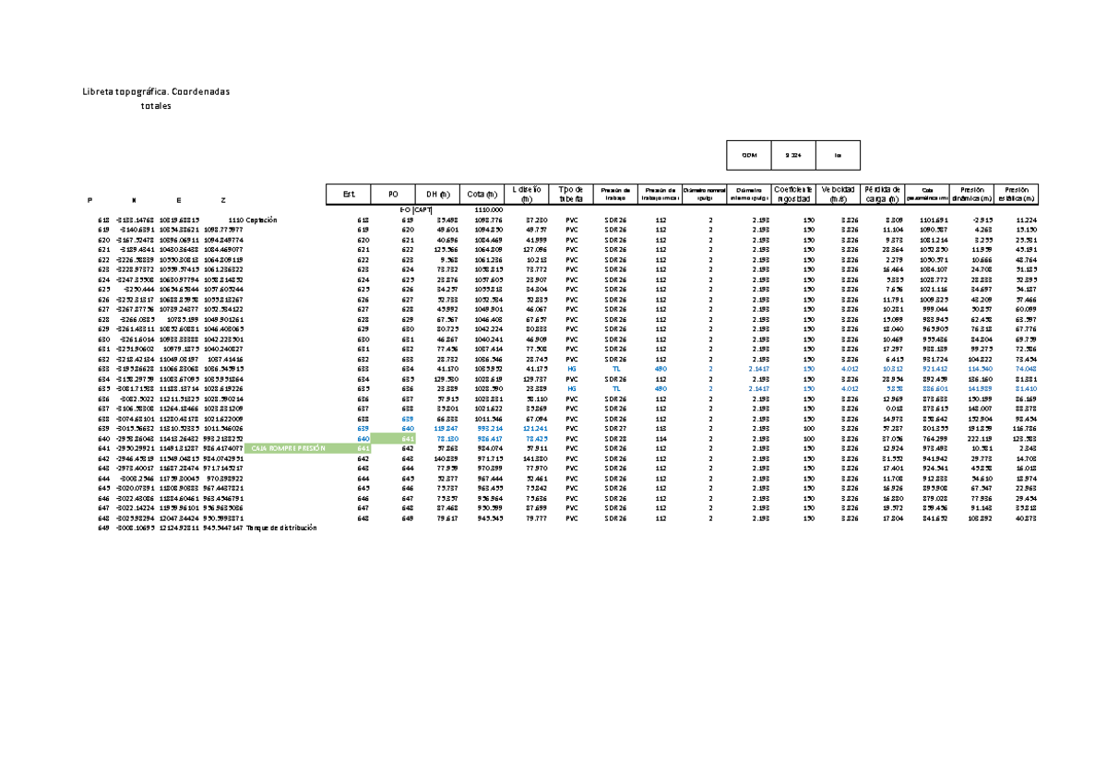Click the "Est." column header
This screenshot has width=1107, height=783.
pyautogui.click(x=349, y=194)
